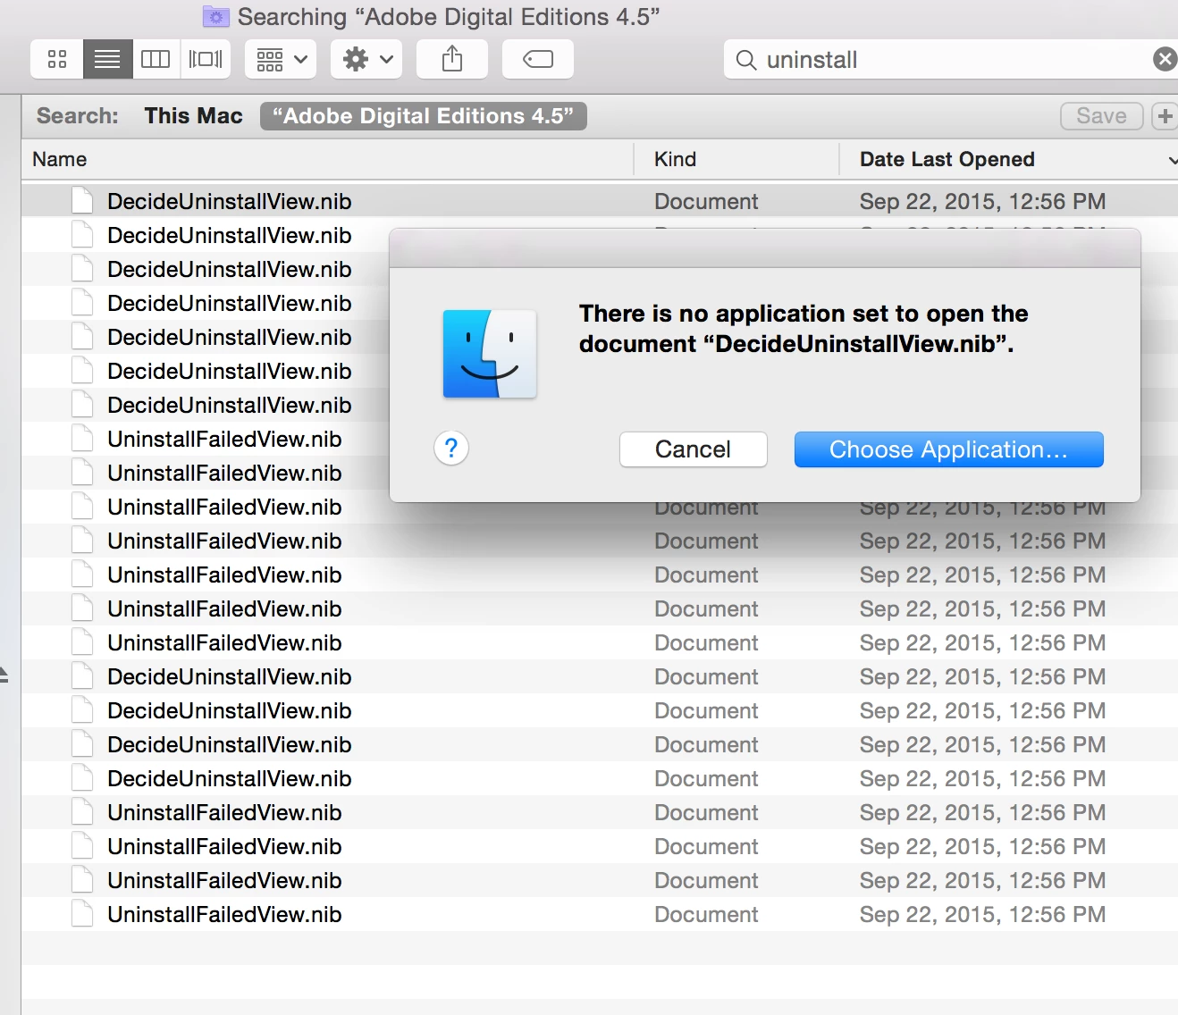Click the Save search button
The image size is (1178, 1015).
pos(1101,116)
